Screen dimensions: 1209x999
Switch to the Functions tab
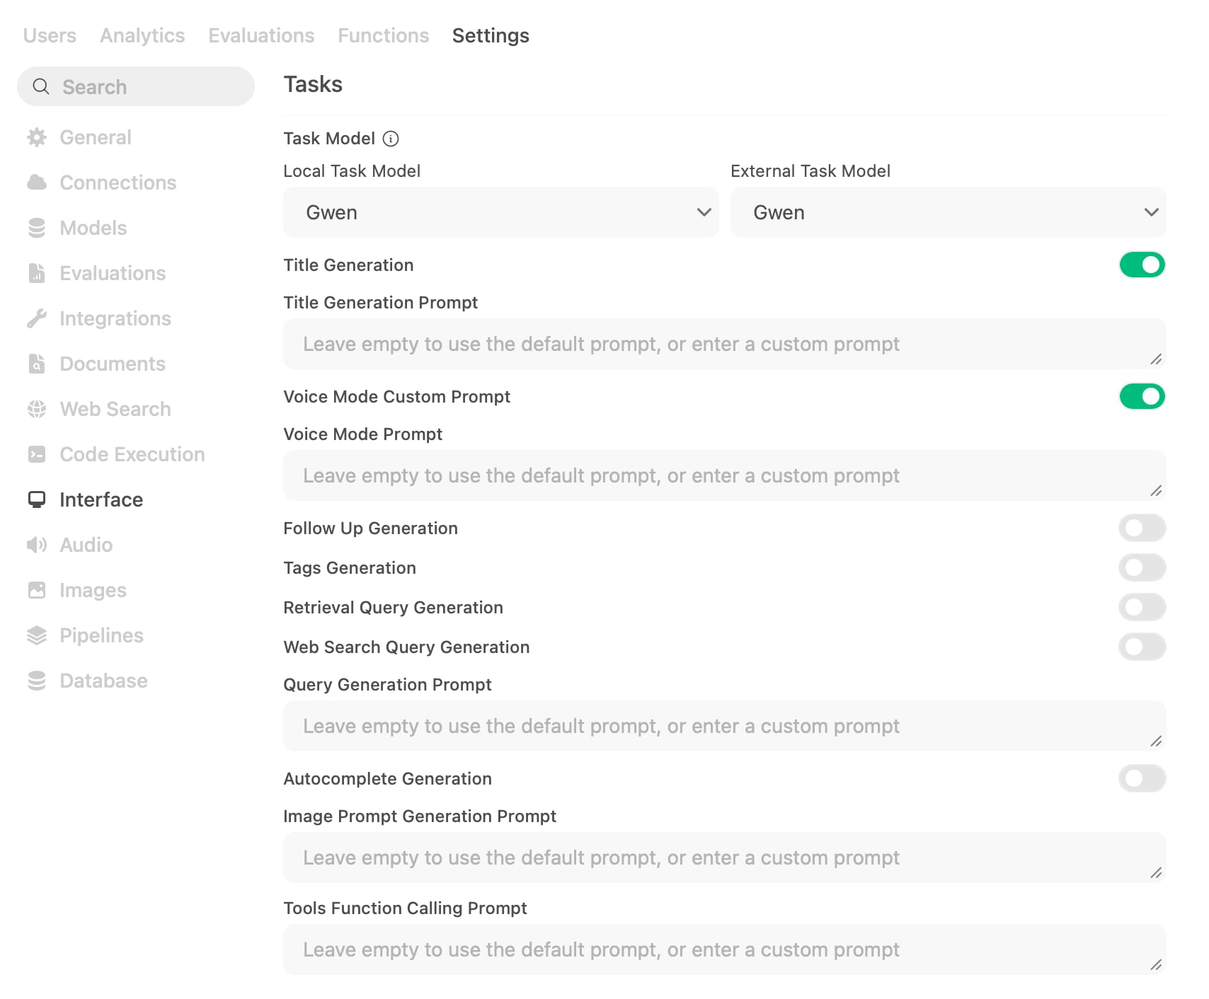383,35
